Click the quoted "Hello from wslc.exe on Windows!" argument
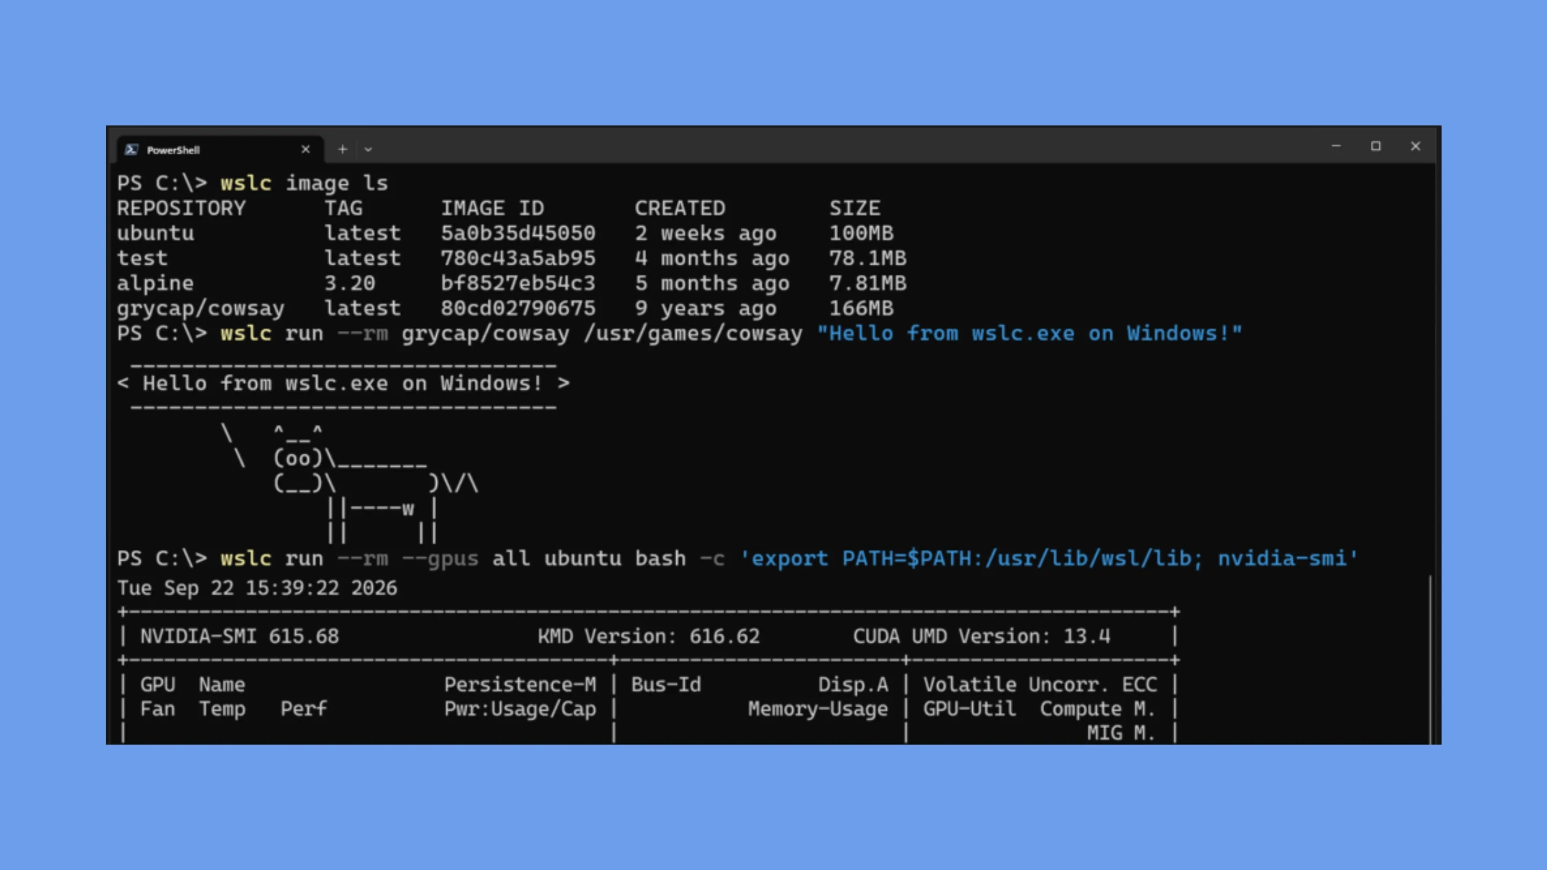This screenshot has width=1547, height=870. point(1029,333)
